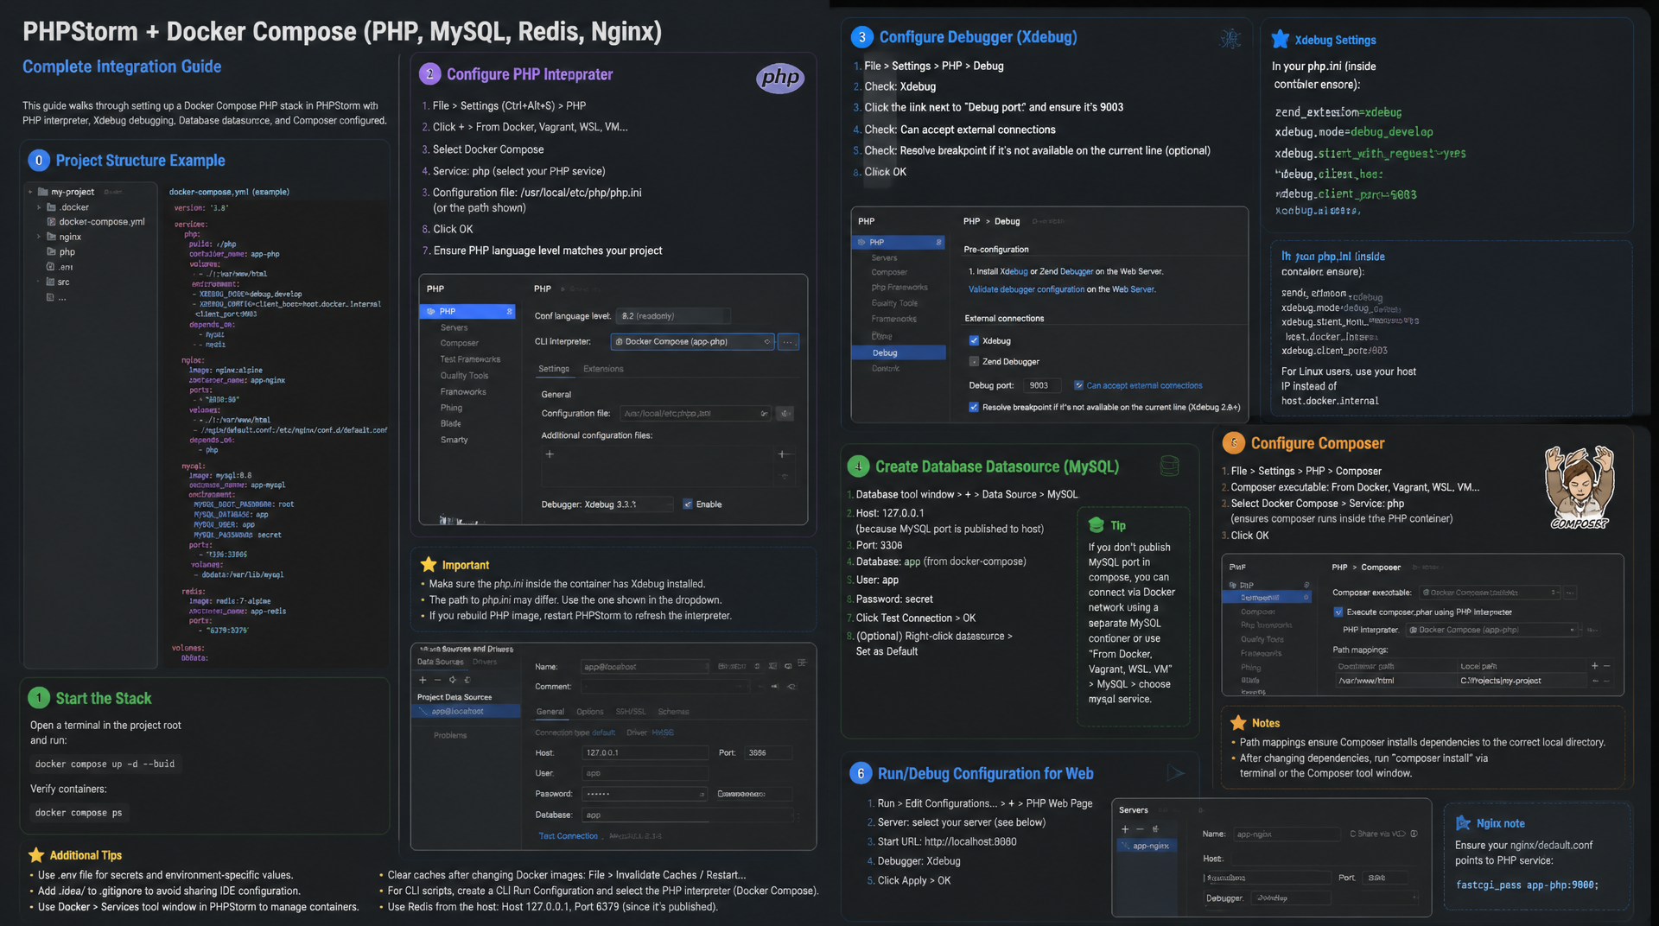Click the plus icon in Servers panel
This screenshot has height=926, width=1659.
coord(1125,829)
